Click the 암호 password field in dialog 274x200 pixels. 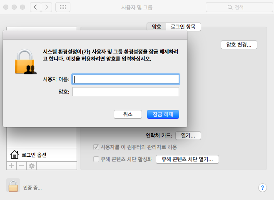click(126, 92)
